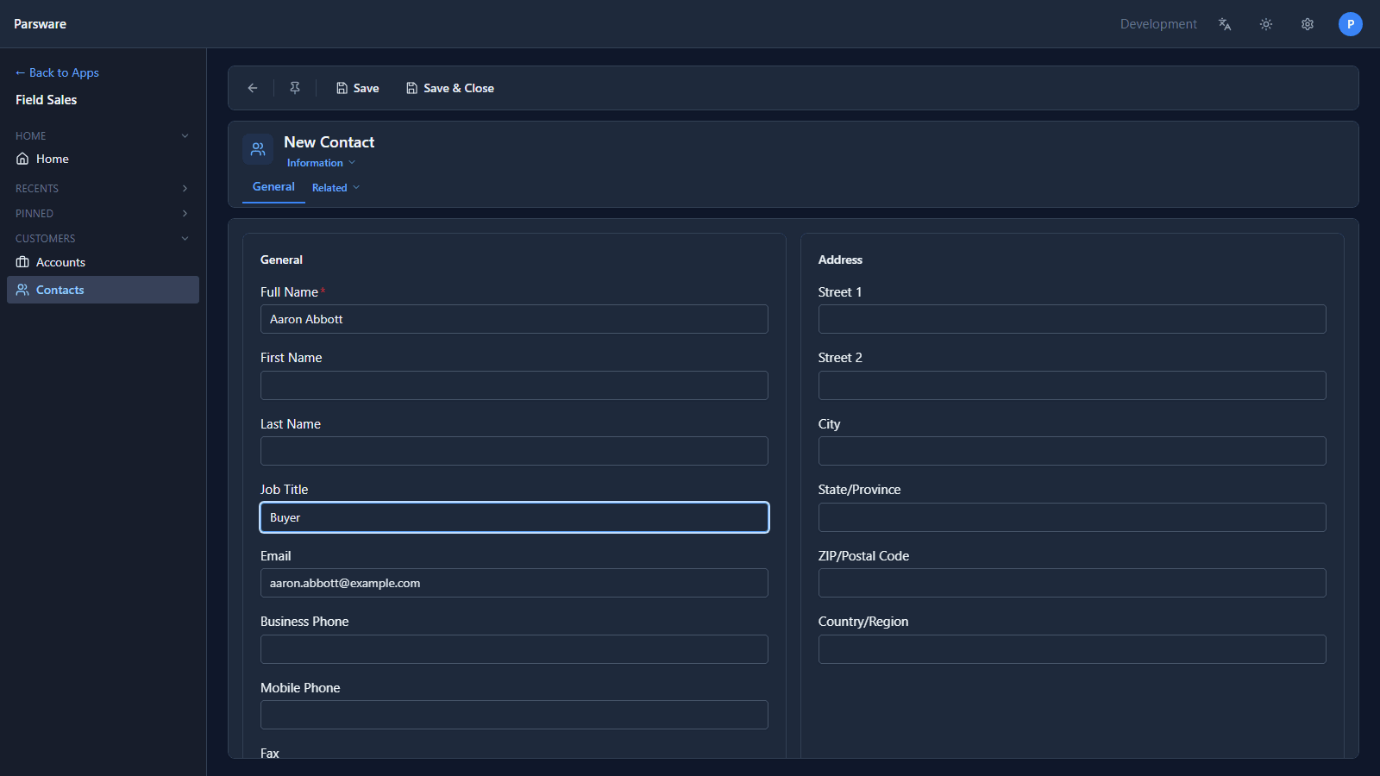
Task: Click the Home house icon
Action: [22, 159]
